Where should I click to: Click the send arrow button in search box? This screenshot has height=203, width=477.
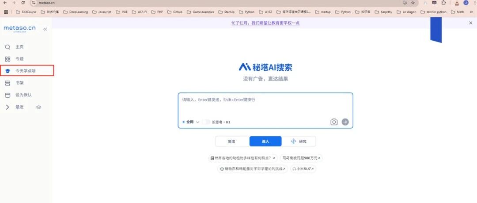click(345, 122)
